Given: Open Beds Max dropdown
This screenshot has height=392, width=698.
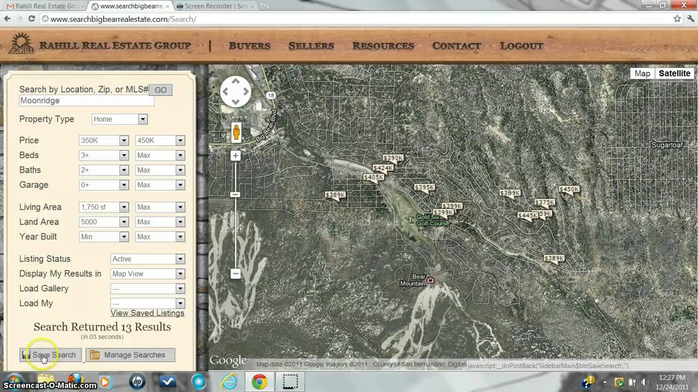Looking at the screenshot, I should click(160, 155).
